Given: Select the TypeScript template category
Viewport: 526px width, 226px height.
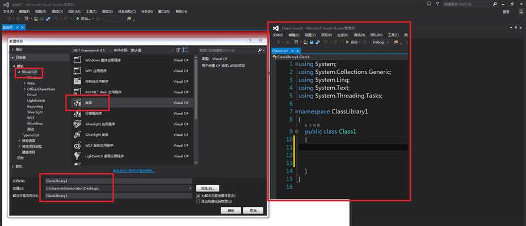Looking at the screenshot, I should tap(30, 135).
